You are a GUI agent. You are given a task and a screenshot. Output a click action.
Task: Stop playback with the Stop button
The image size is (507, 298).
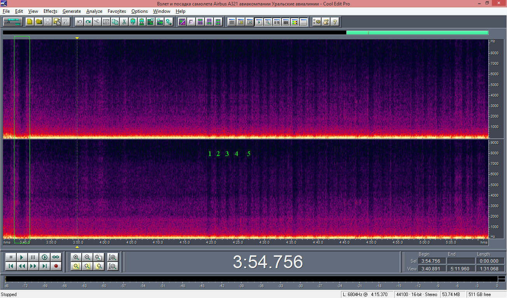pos(11,257)
